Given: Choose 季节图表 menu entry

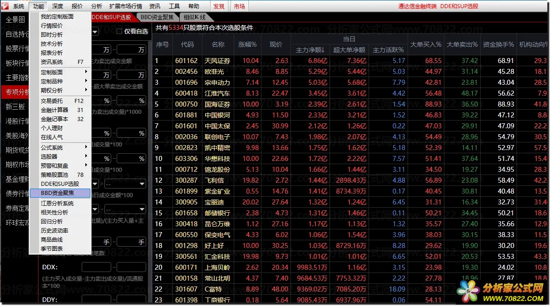Looking at the screenshot, I should click(60, 249).
